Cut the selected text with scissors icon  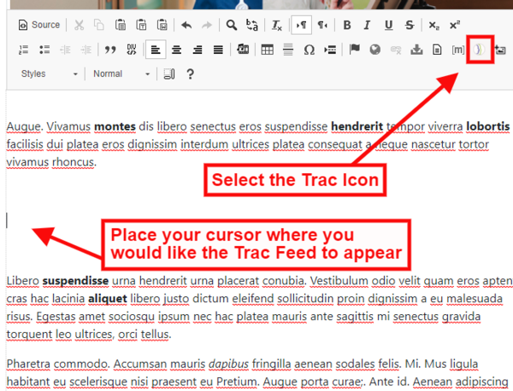tap(80, 25)
